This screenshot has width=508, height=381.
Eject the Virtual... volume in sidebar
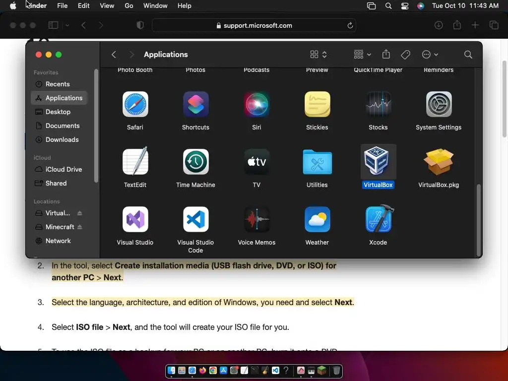coord(80,213)
